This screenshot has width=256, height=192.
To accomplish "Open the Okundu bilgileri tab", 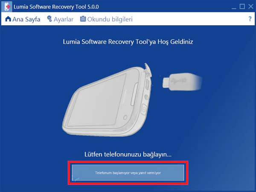I will coord(106,19).
